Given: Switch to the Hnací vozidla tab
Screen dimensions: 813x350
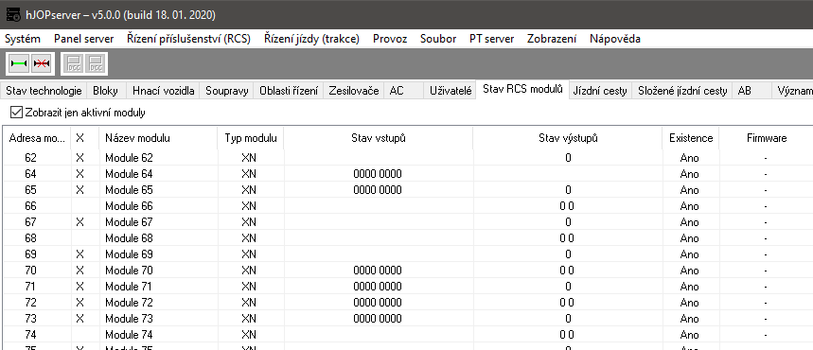Looking at the screenshot, I should coord(163,91).
